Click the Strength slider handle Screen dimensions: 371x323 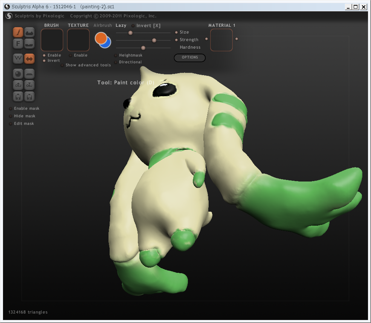coord(154,40)
